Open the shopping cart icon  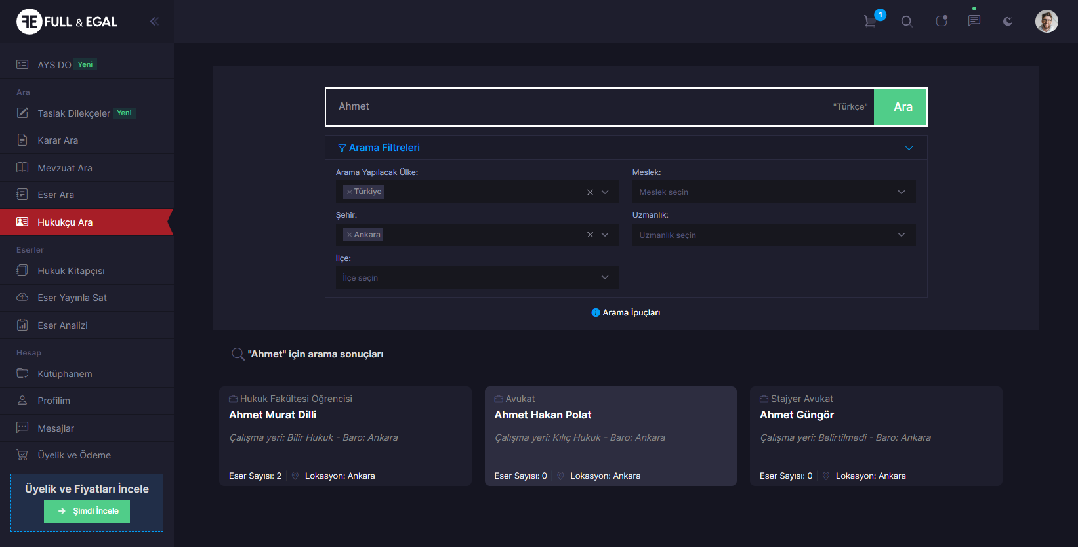(x=871, y=21)
